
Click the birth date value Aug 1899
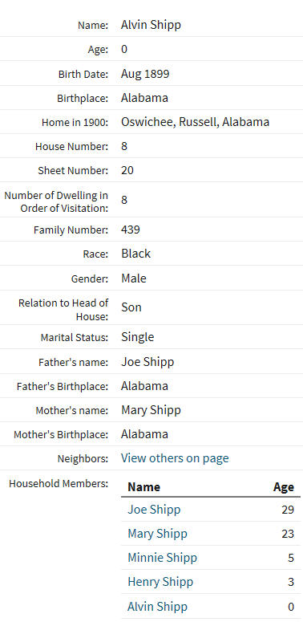pyautogui.click(x=145, y=74)
